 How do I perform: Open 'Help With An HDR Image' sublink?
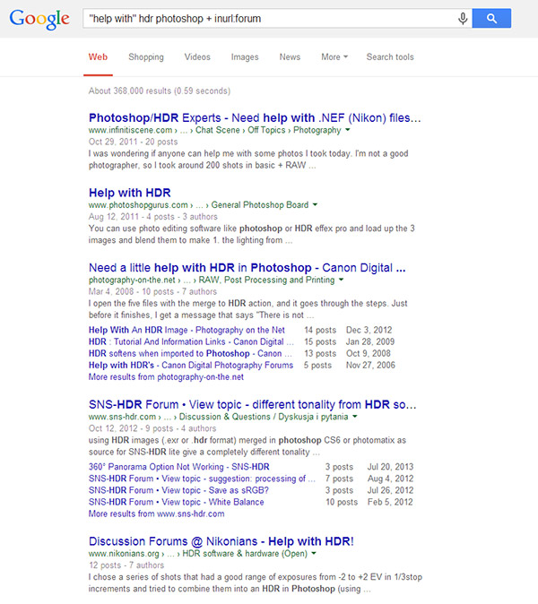187,330
